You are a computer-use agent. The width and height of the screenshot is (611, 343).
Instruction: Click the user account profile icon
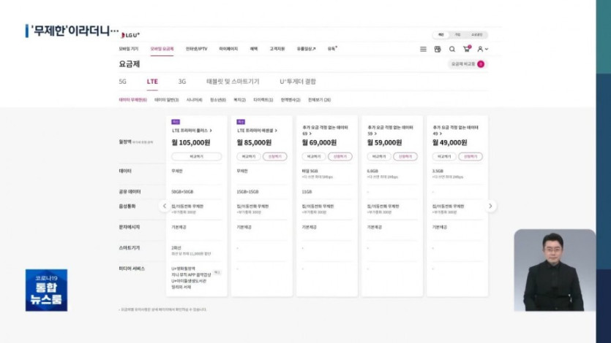[480, 49]
